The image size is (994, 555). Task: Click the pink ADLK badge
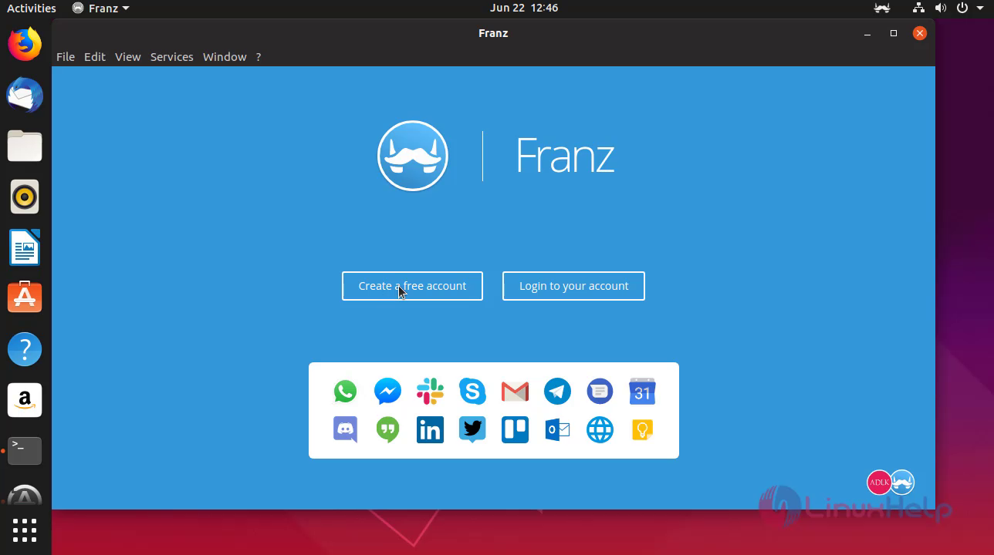tap(879, 483)
